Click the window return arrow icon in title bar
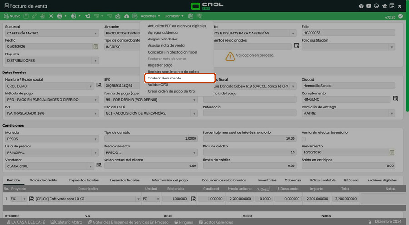Screen dimensions: 409x225 pos(392,6)
